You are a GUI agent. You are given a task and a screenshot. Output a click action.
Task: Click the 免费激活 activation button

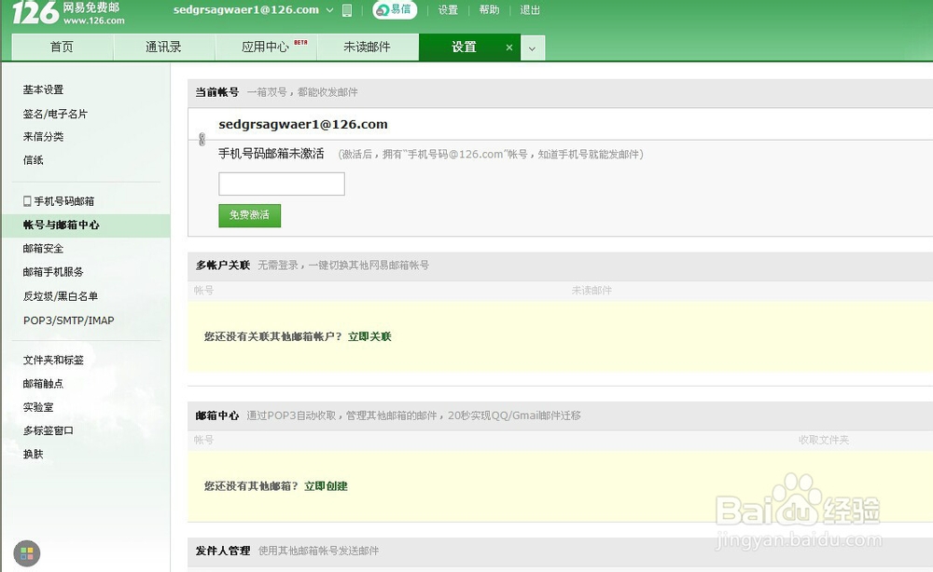click(249, 215)
